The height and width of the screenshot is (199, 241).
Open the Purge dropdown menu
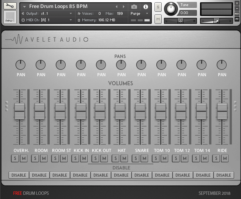tap(147, 14)
